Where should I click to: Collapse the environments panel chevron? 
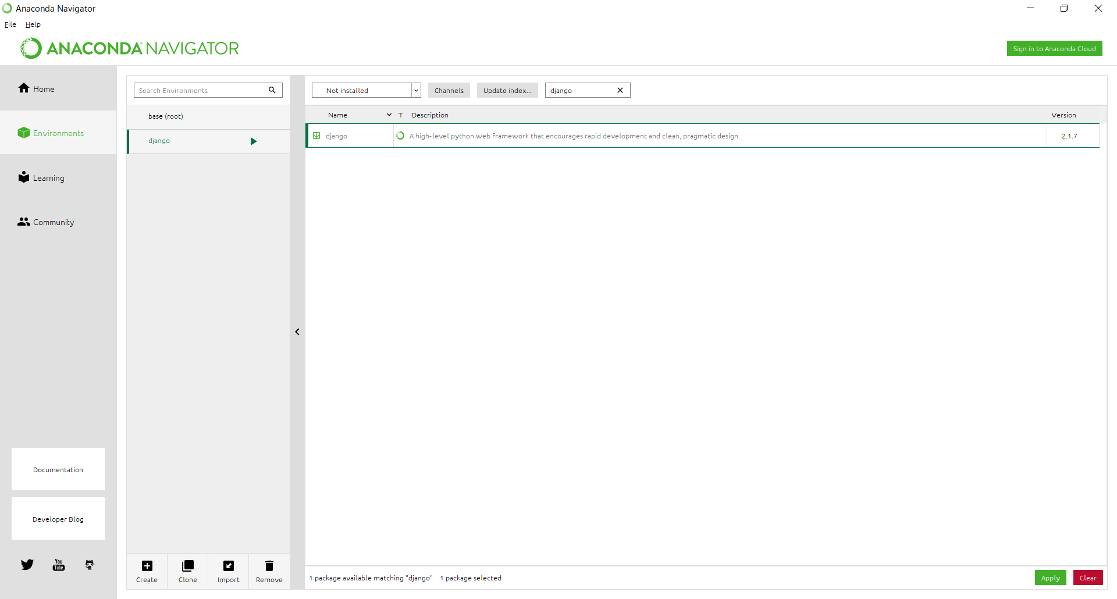(297, 332)
